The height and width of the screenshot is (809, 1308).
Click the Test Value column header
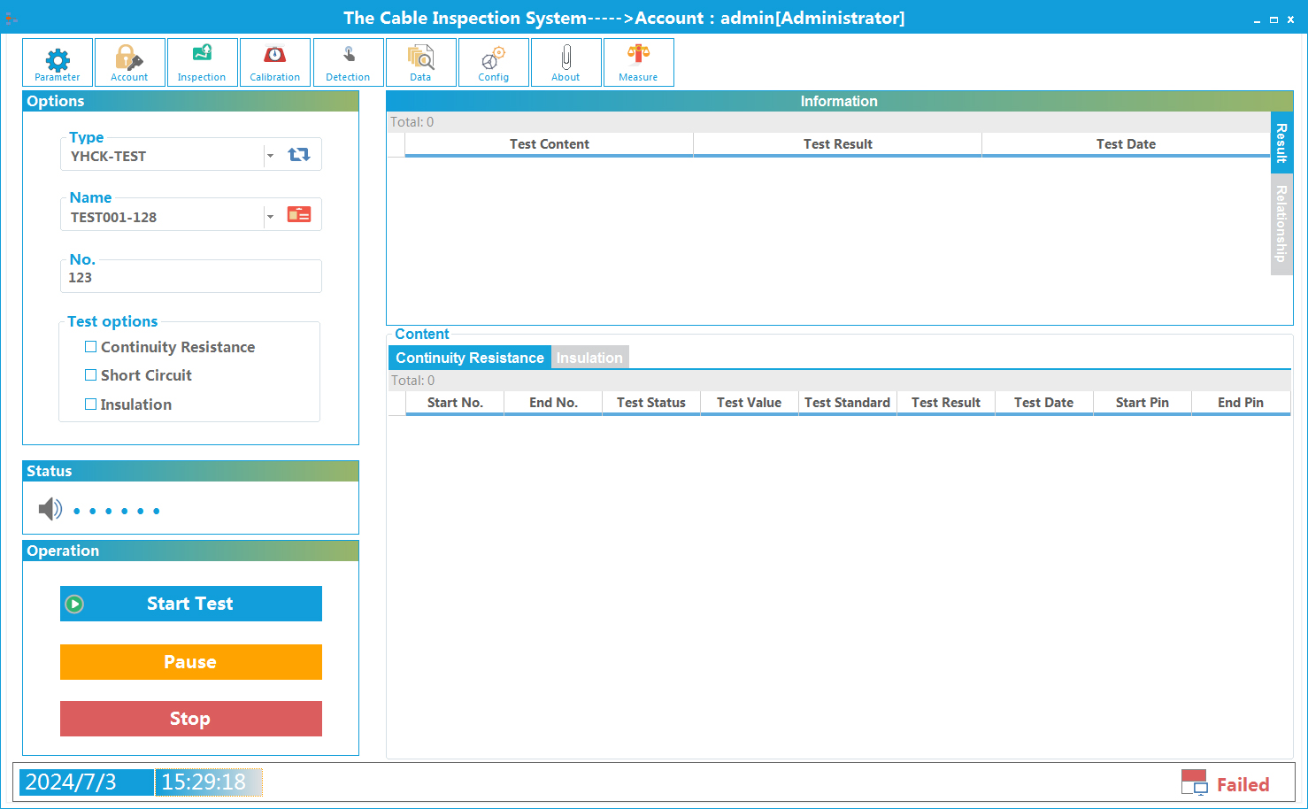pos(749,403)
